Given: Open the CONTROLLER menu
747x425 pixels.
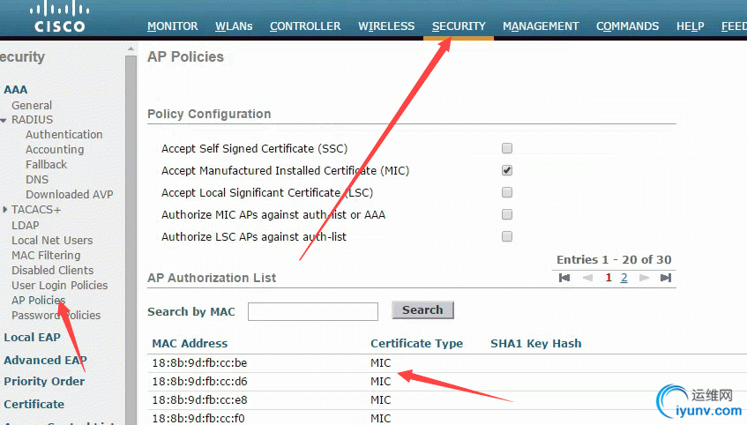Looking at the screenshot, I should (305, 26).
